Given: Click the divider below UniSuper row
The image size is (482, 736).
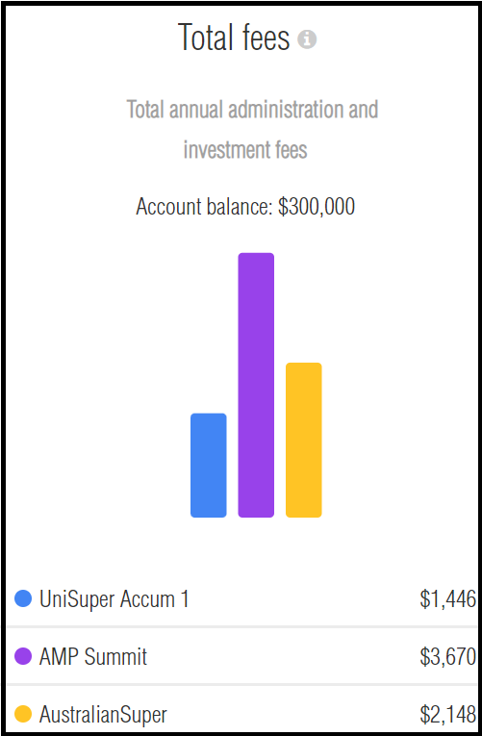Looking at the screenshot, I should point(241,626).
